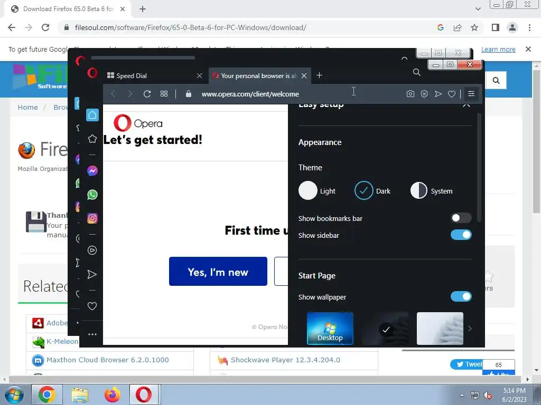This screenshot has height=405, width=541.
Task: Click Opera logo menu button
Action: (x=92, y=73)
